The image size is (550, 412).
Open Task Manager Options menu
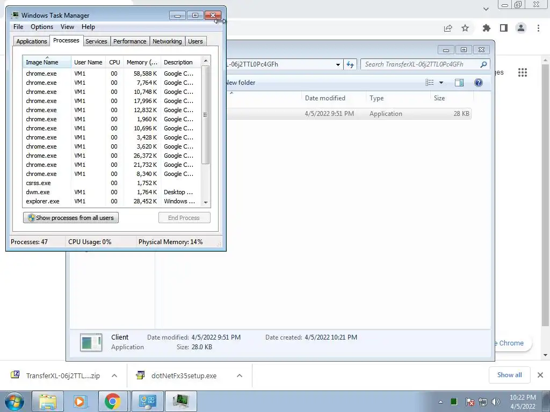(x=42, y=27)
